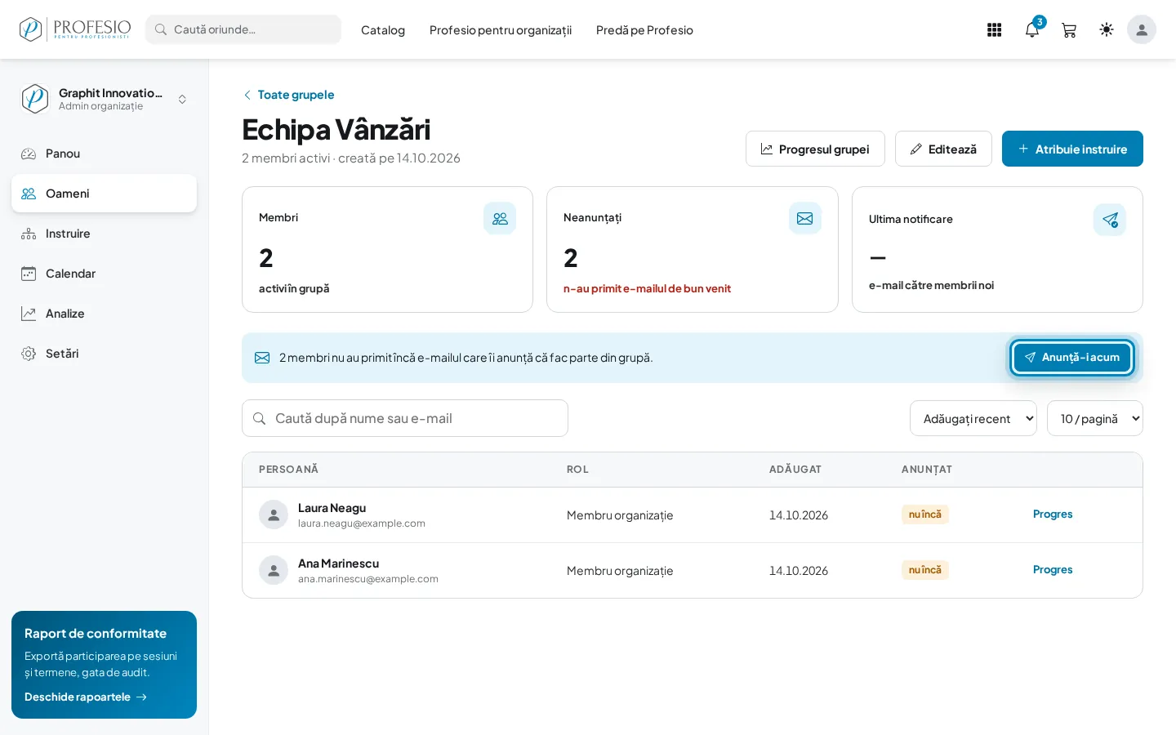Click the Profesio logo
Viewport: 1176px width, 735px height.
pos(74,29)
